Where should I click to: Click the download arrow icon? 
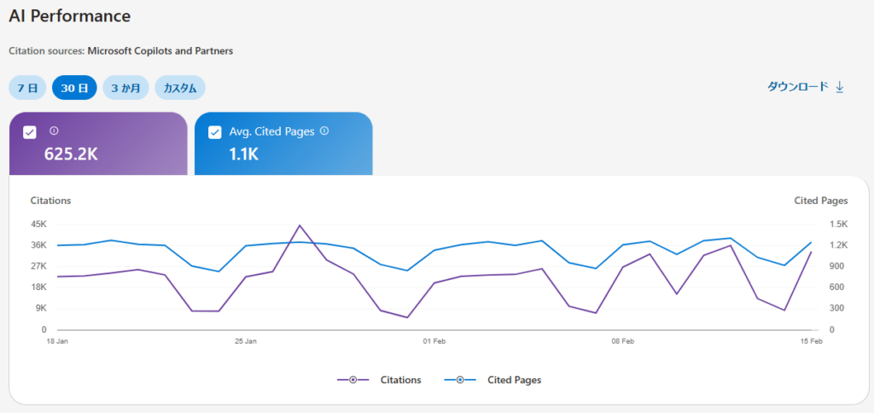click(839, 87)
